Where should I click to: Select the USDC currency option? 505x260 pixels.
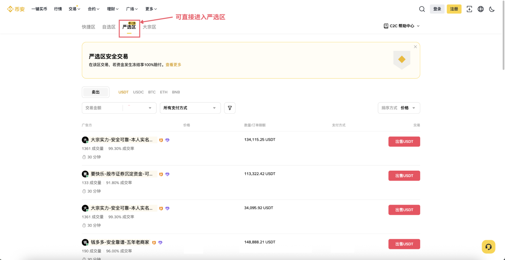tap(138, 92)
